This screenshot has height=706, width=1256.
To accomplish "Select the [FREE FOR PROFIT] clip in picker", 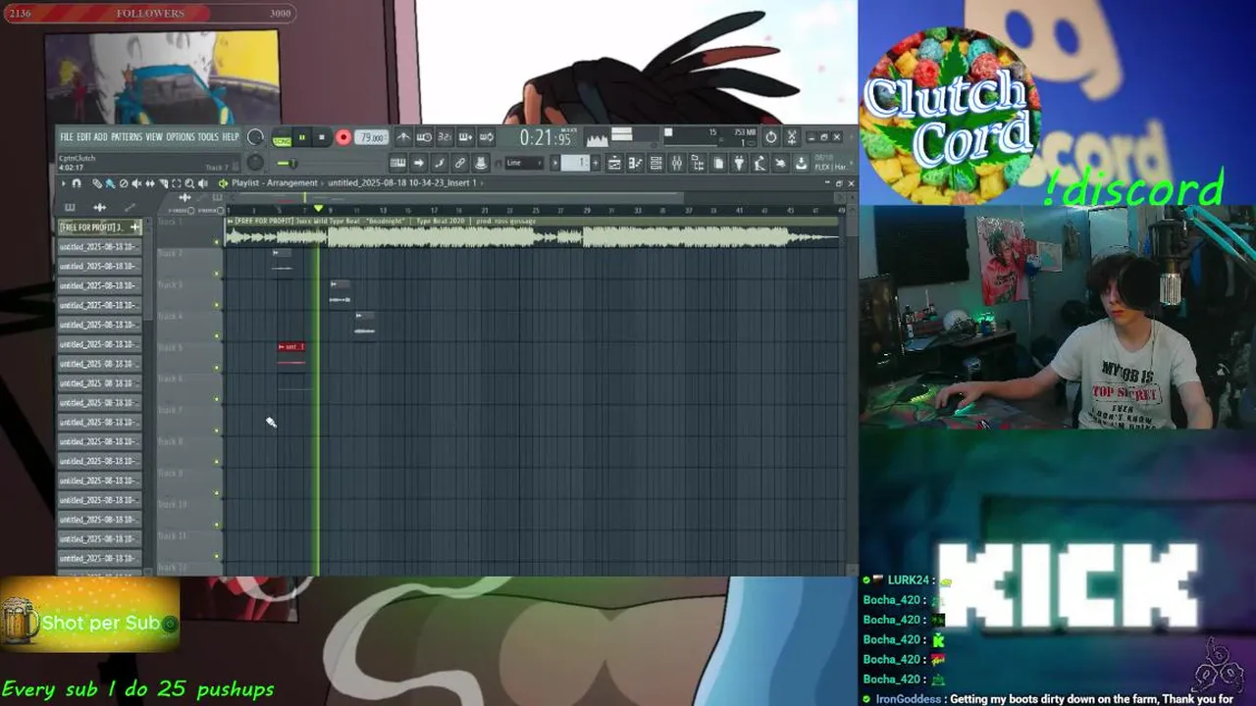I will coord(99,227).
